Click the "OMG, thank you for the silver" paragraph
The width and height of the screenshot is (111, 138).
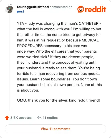tap(58, 100)
